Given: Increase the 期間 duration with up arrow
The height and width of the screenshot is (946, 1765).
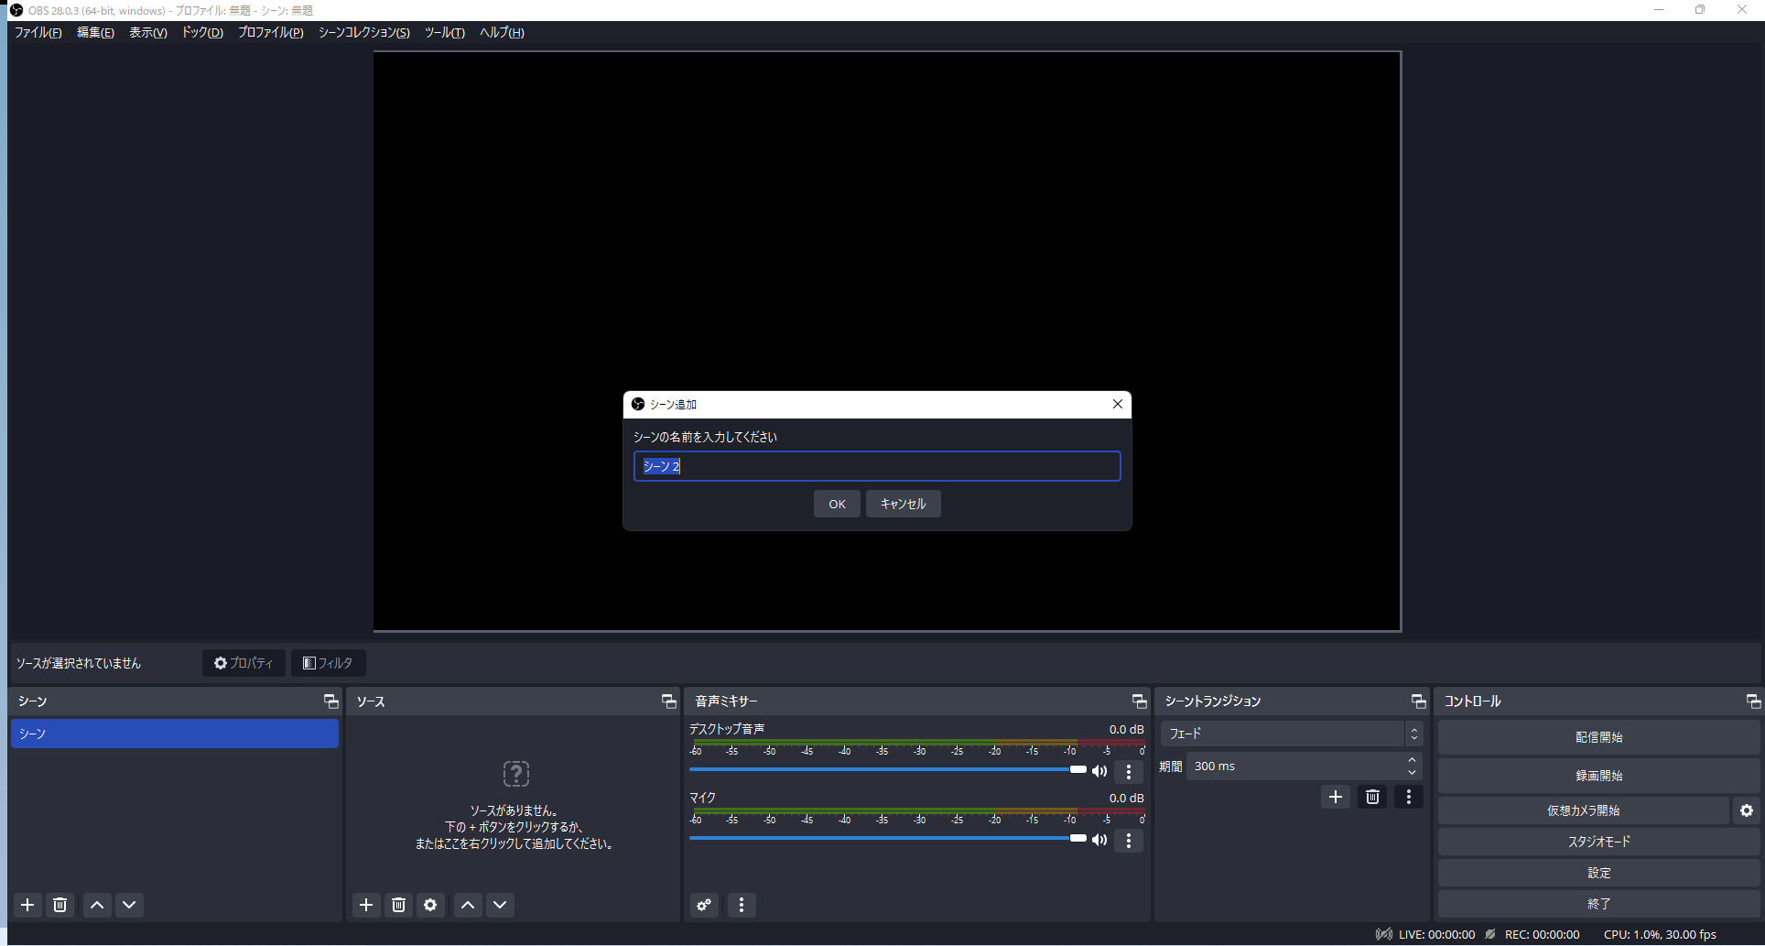Looking at the screenshot, I should (x=1412, y=760).
